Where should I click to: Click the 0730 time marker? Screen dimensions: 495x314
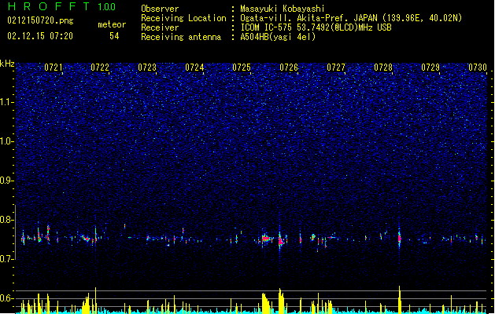[x=478, y=68]
